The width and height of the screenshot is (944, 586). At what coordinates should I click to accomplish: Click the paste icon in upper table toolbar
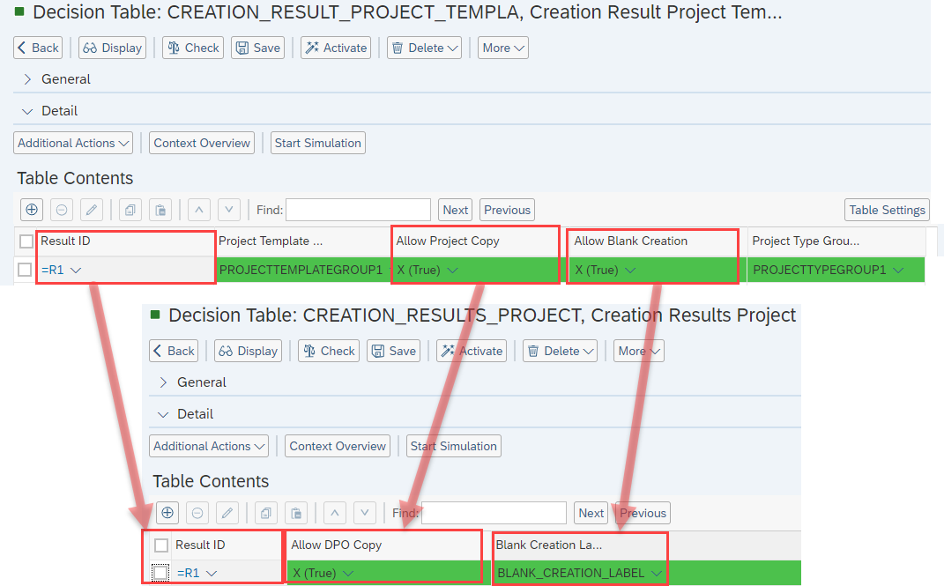click(x=159, y=210)
